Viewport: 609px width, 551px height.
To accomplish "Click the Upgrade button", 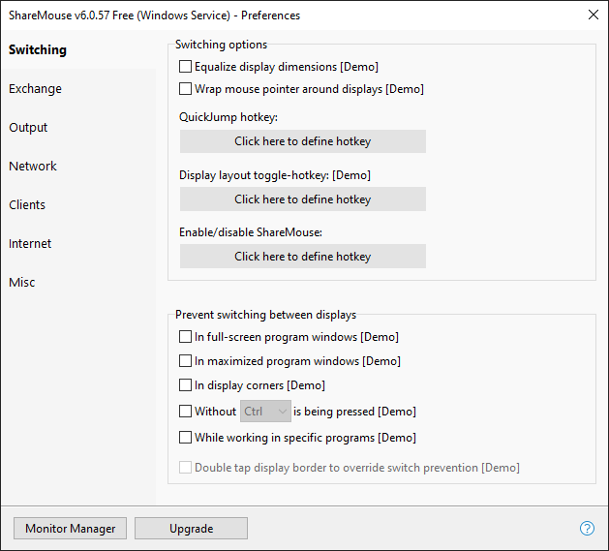I will [191, 528].
